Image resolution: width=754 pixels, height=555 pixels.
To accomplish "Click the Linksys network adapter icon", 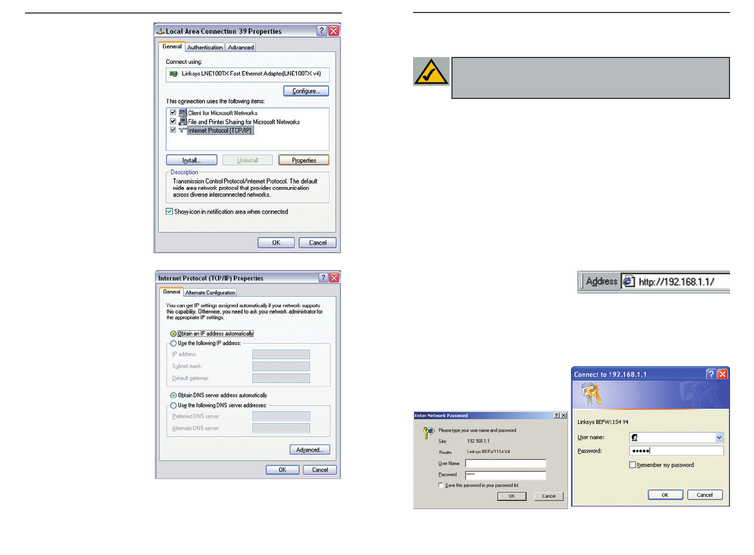I will click(x=173, y=74).
